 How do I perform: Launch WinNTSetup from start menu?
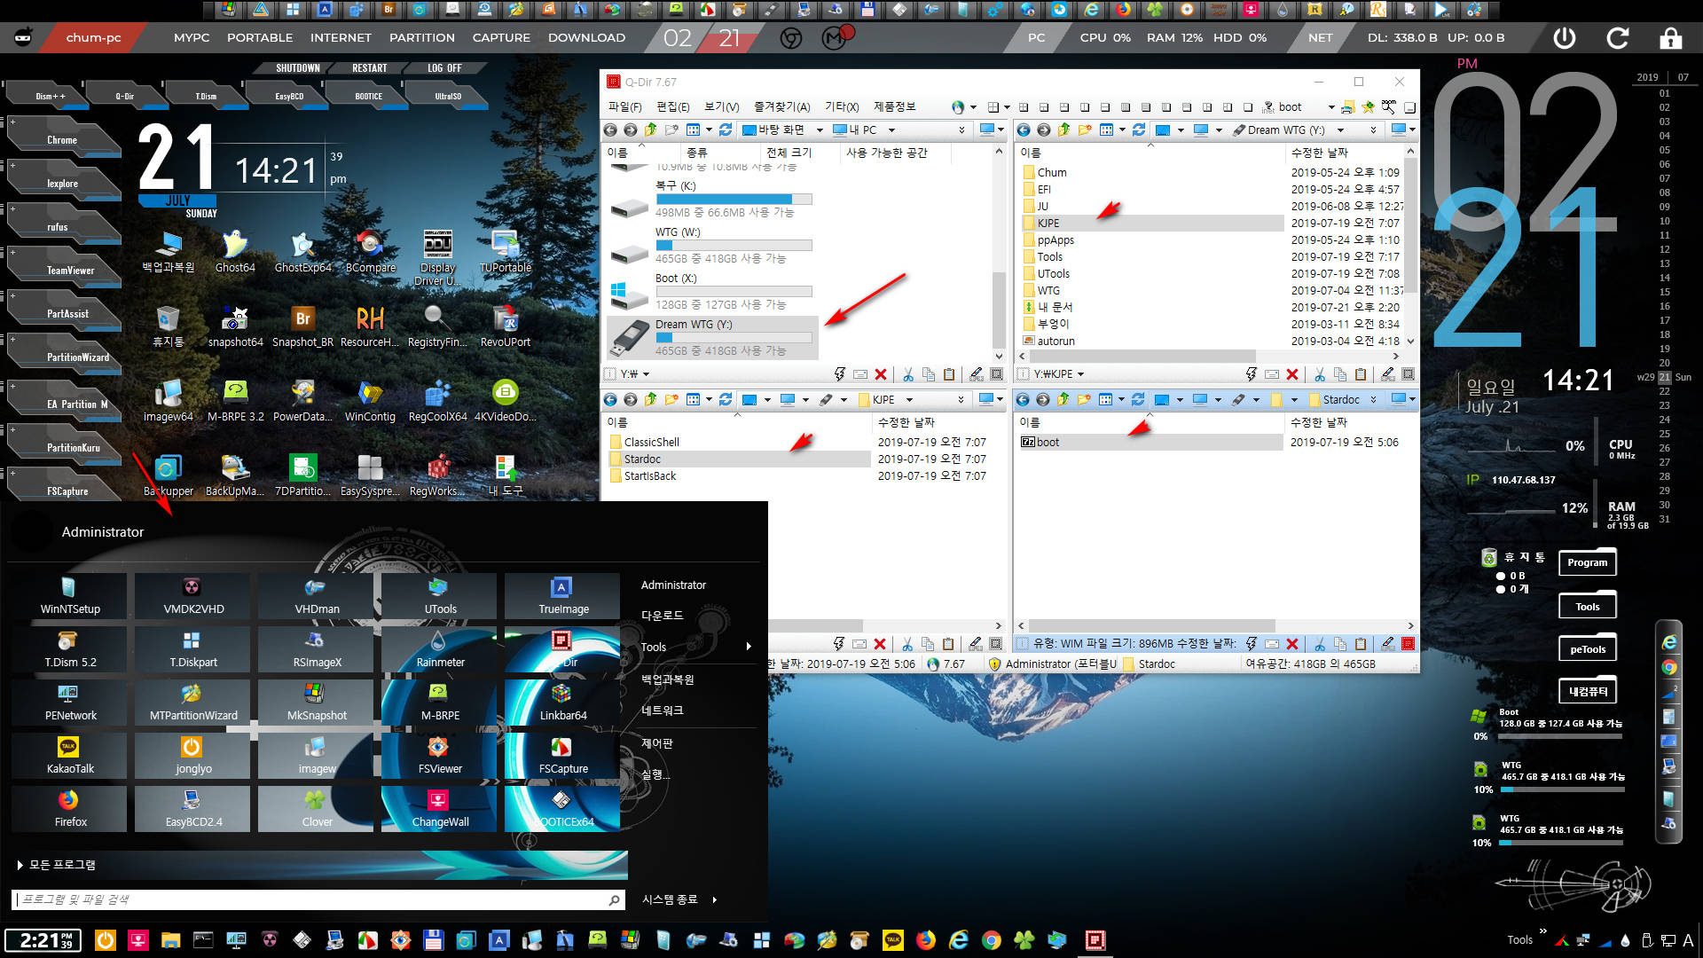(70, 596)
